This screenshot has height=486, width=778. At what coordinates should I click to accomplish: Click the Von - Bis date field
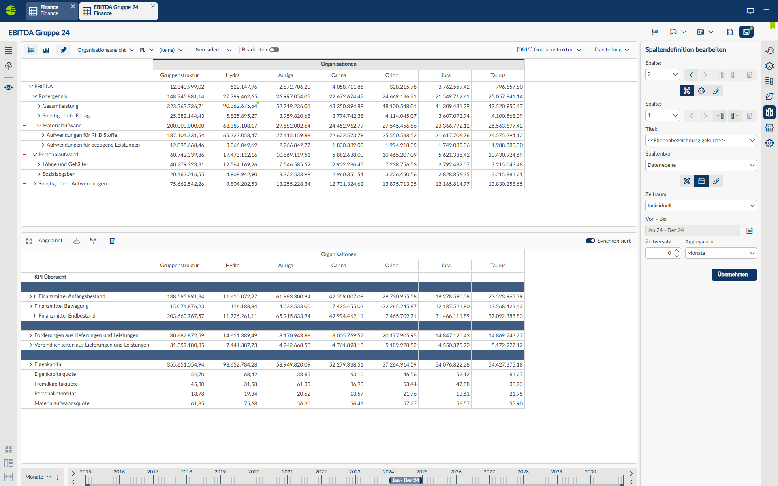click(693, 230)
